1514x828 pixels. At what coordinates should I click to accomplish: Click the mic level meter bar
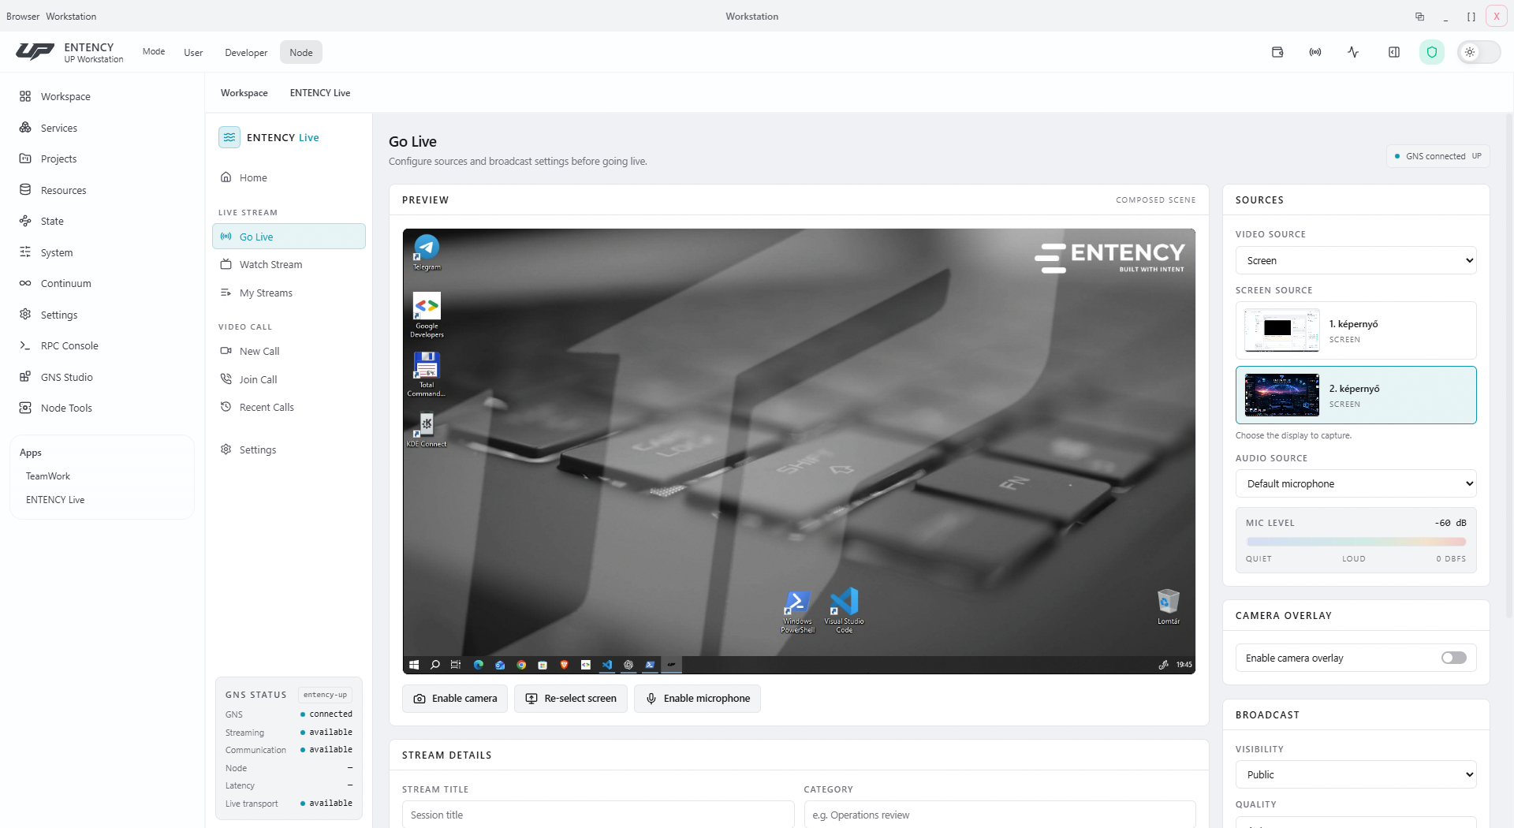tap(1356, 542)
